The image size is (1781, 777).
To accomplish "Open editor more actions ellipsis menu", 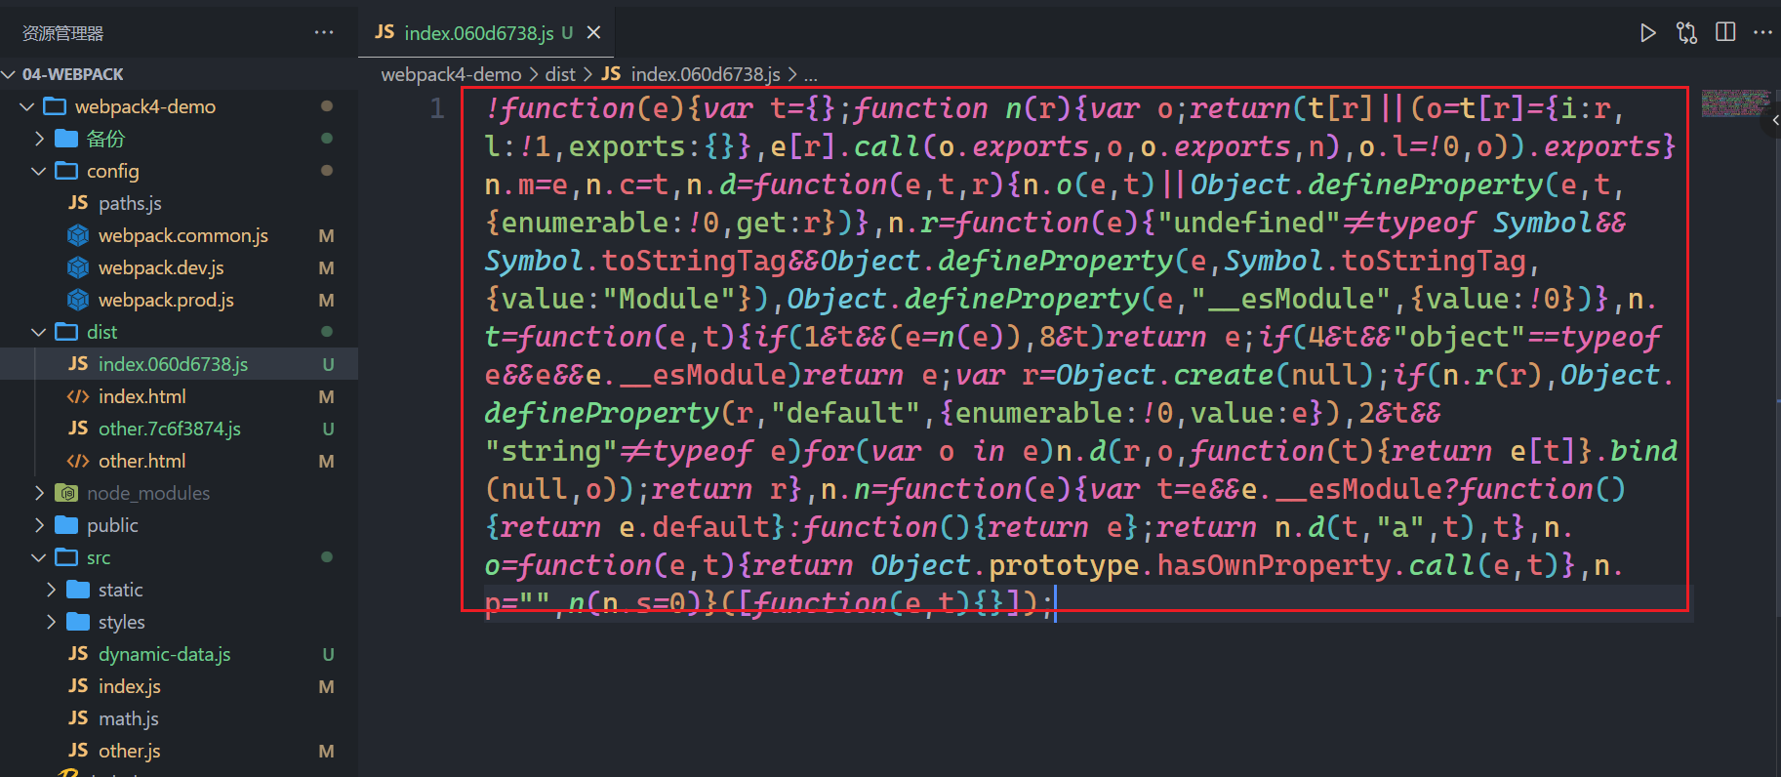I will tap(1762, 32).
